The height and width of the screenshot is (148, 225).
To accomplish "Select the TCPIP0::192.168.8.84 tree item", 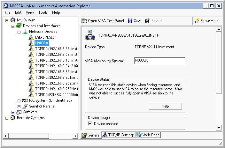I will pos(56,66).
